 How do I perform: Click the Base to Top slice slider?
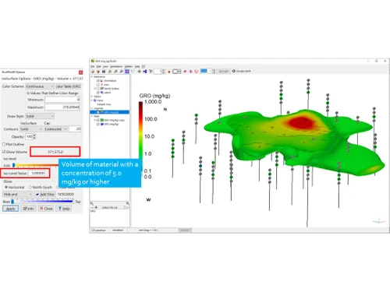click(x=42, y=201)
